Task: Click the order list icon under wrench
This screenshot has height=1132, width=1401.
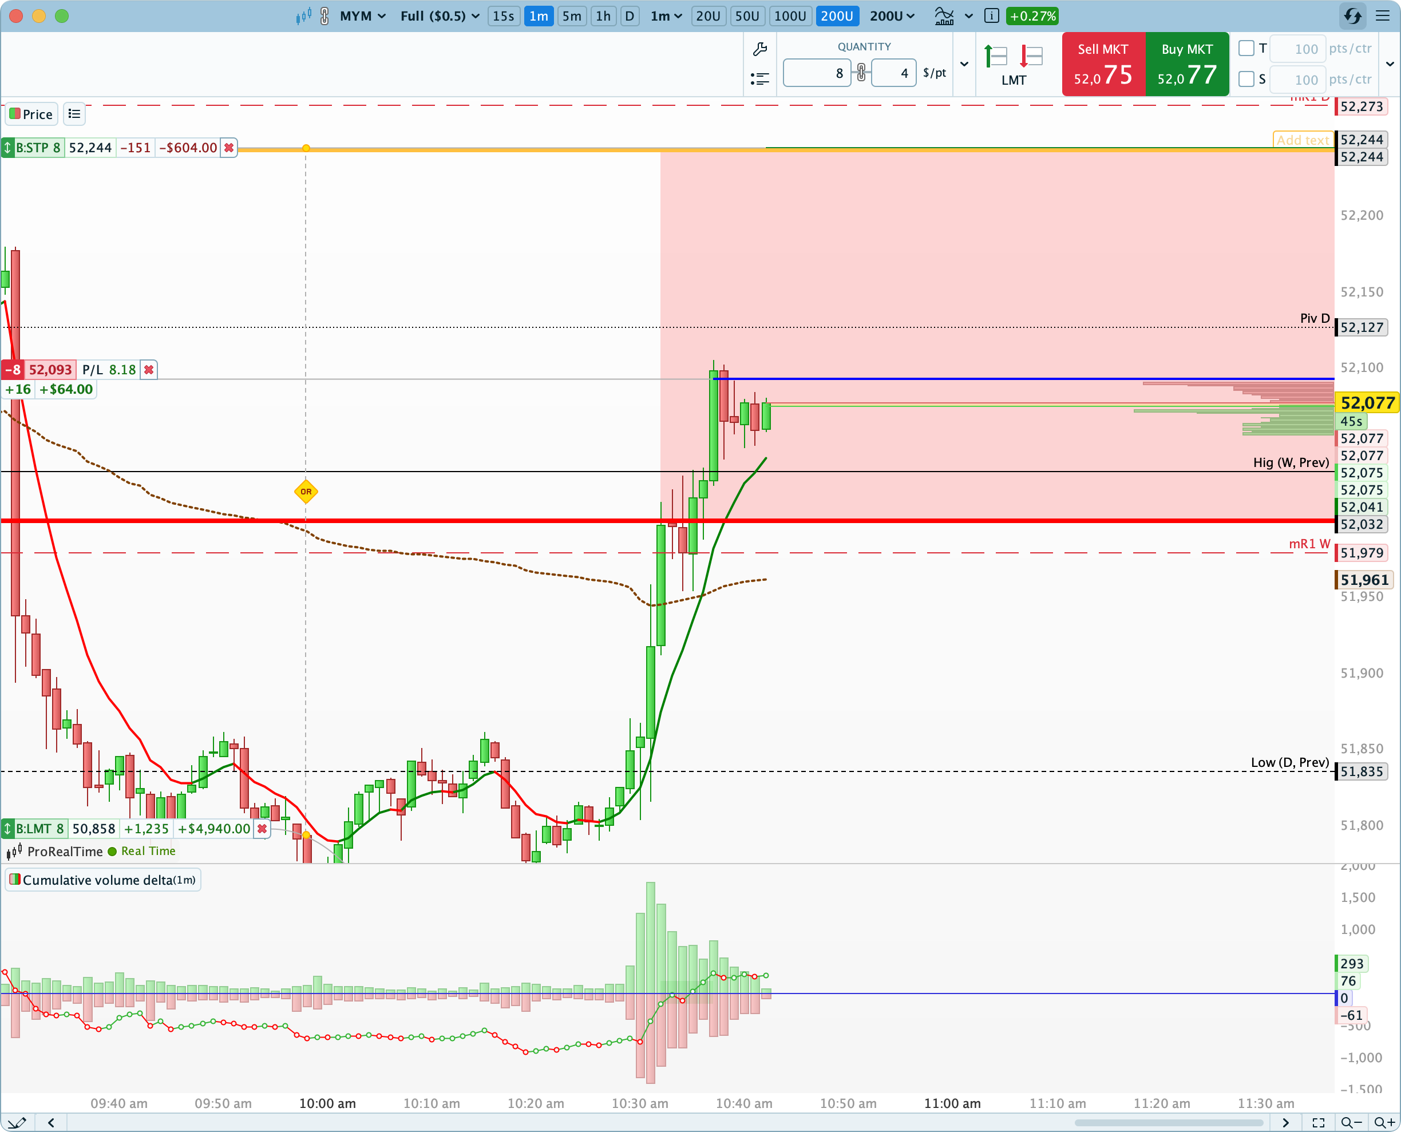Action: (759, 79)
